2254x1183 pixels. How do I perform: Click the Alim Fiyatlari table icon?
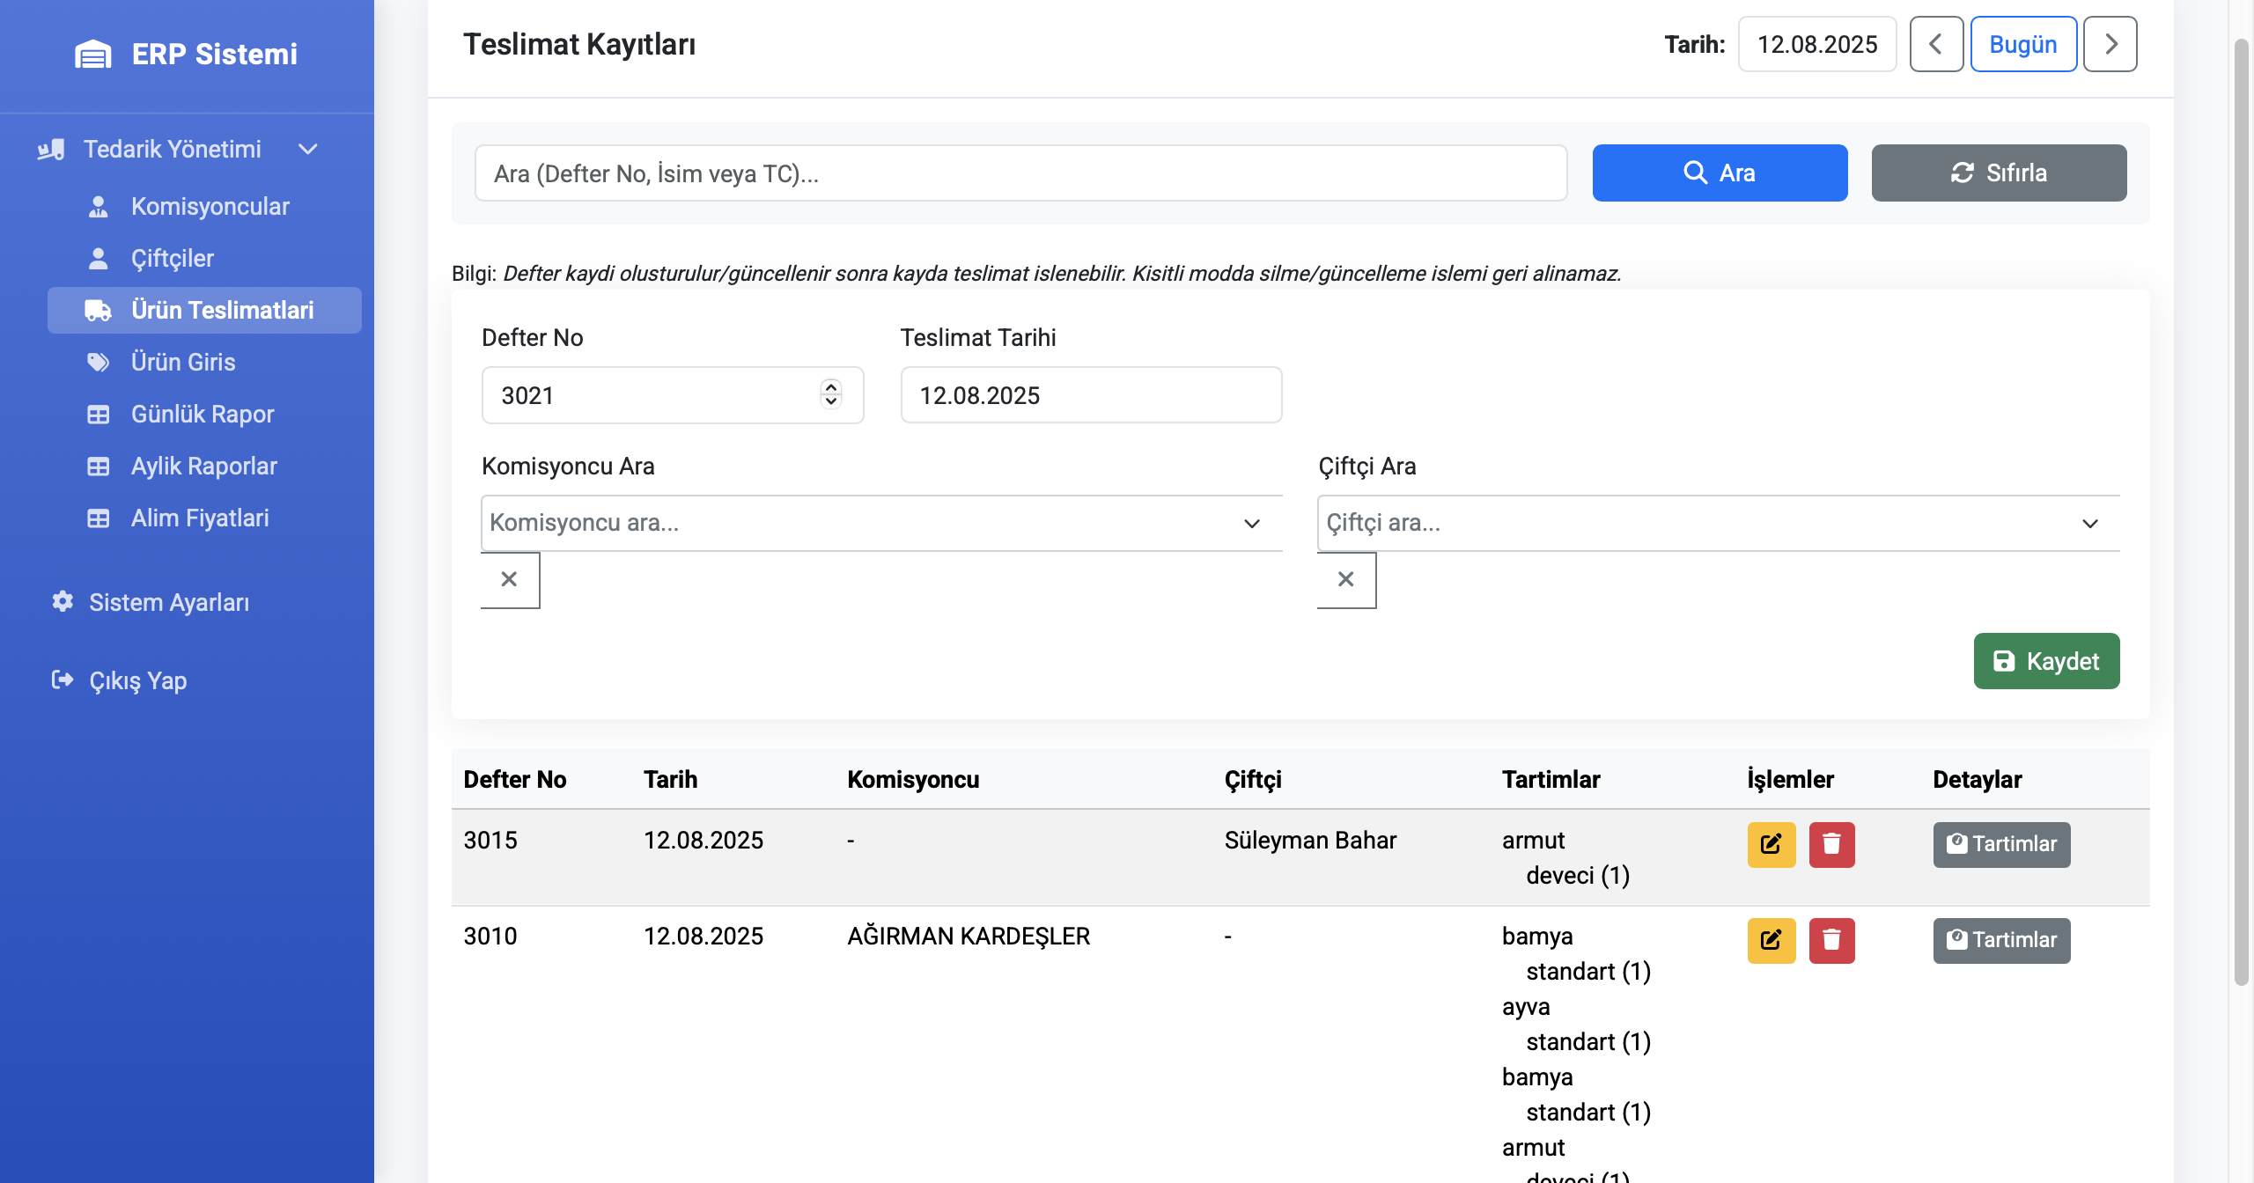(x=99, y=518)
